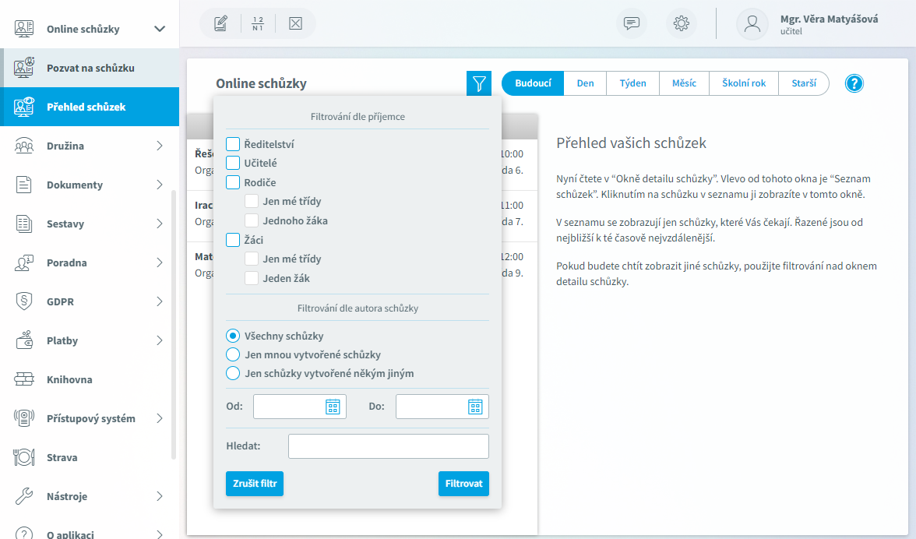916x539 pixels.
Task: Click the edit note pencil icon
Action: coord(220,23)
